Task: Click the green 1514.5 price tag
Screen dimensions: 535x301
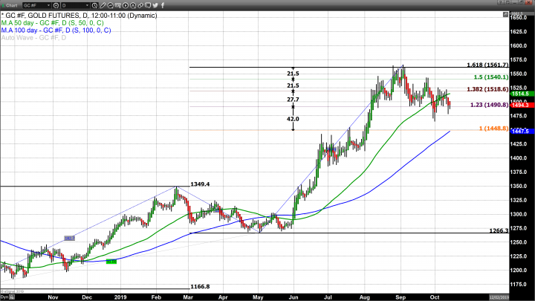Action: (x=519, y=94)
